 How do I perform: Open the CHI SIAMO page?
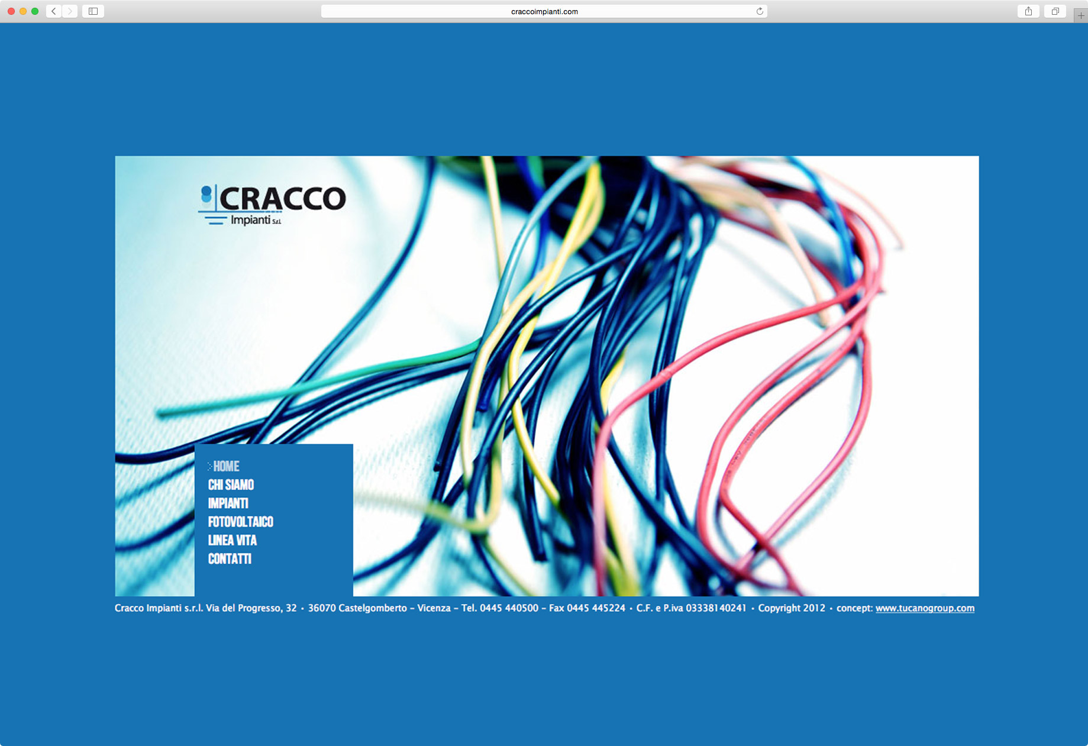click(x=231, y=485)
